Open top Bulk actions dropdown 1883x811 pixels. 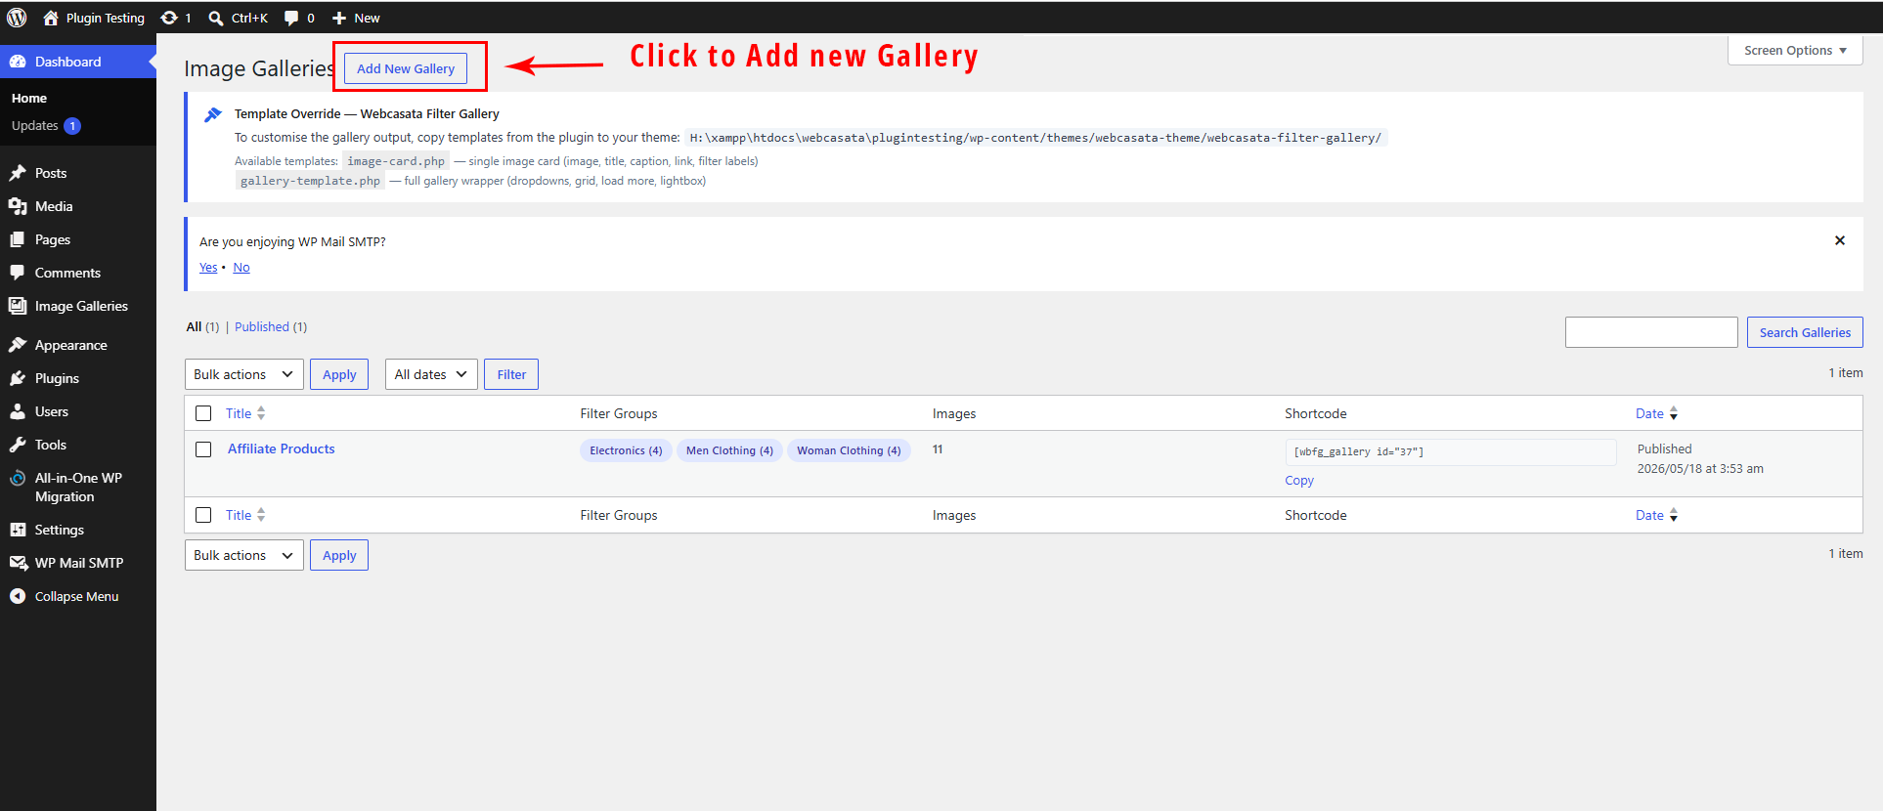(x=244, y=374)
